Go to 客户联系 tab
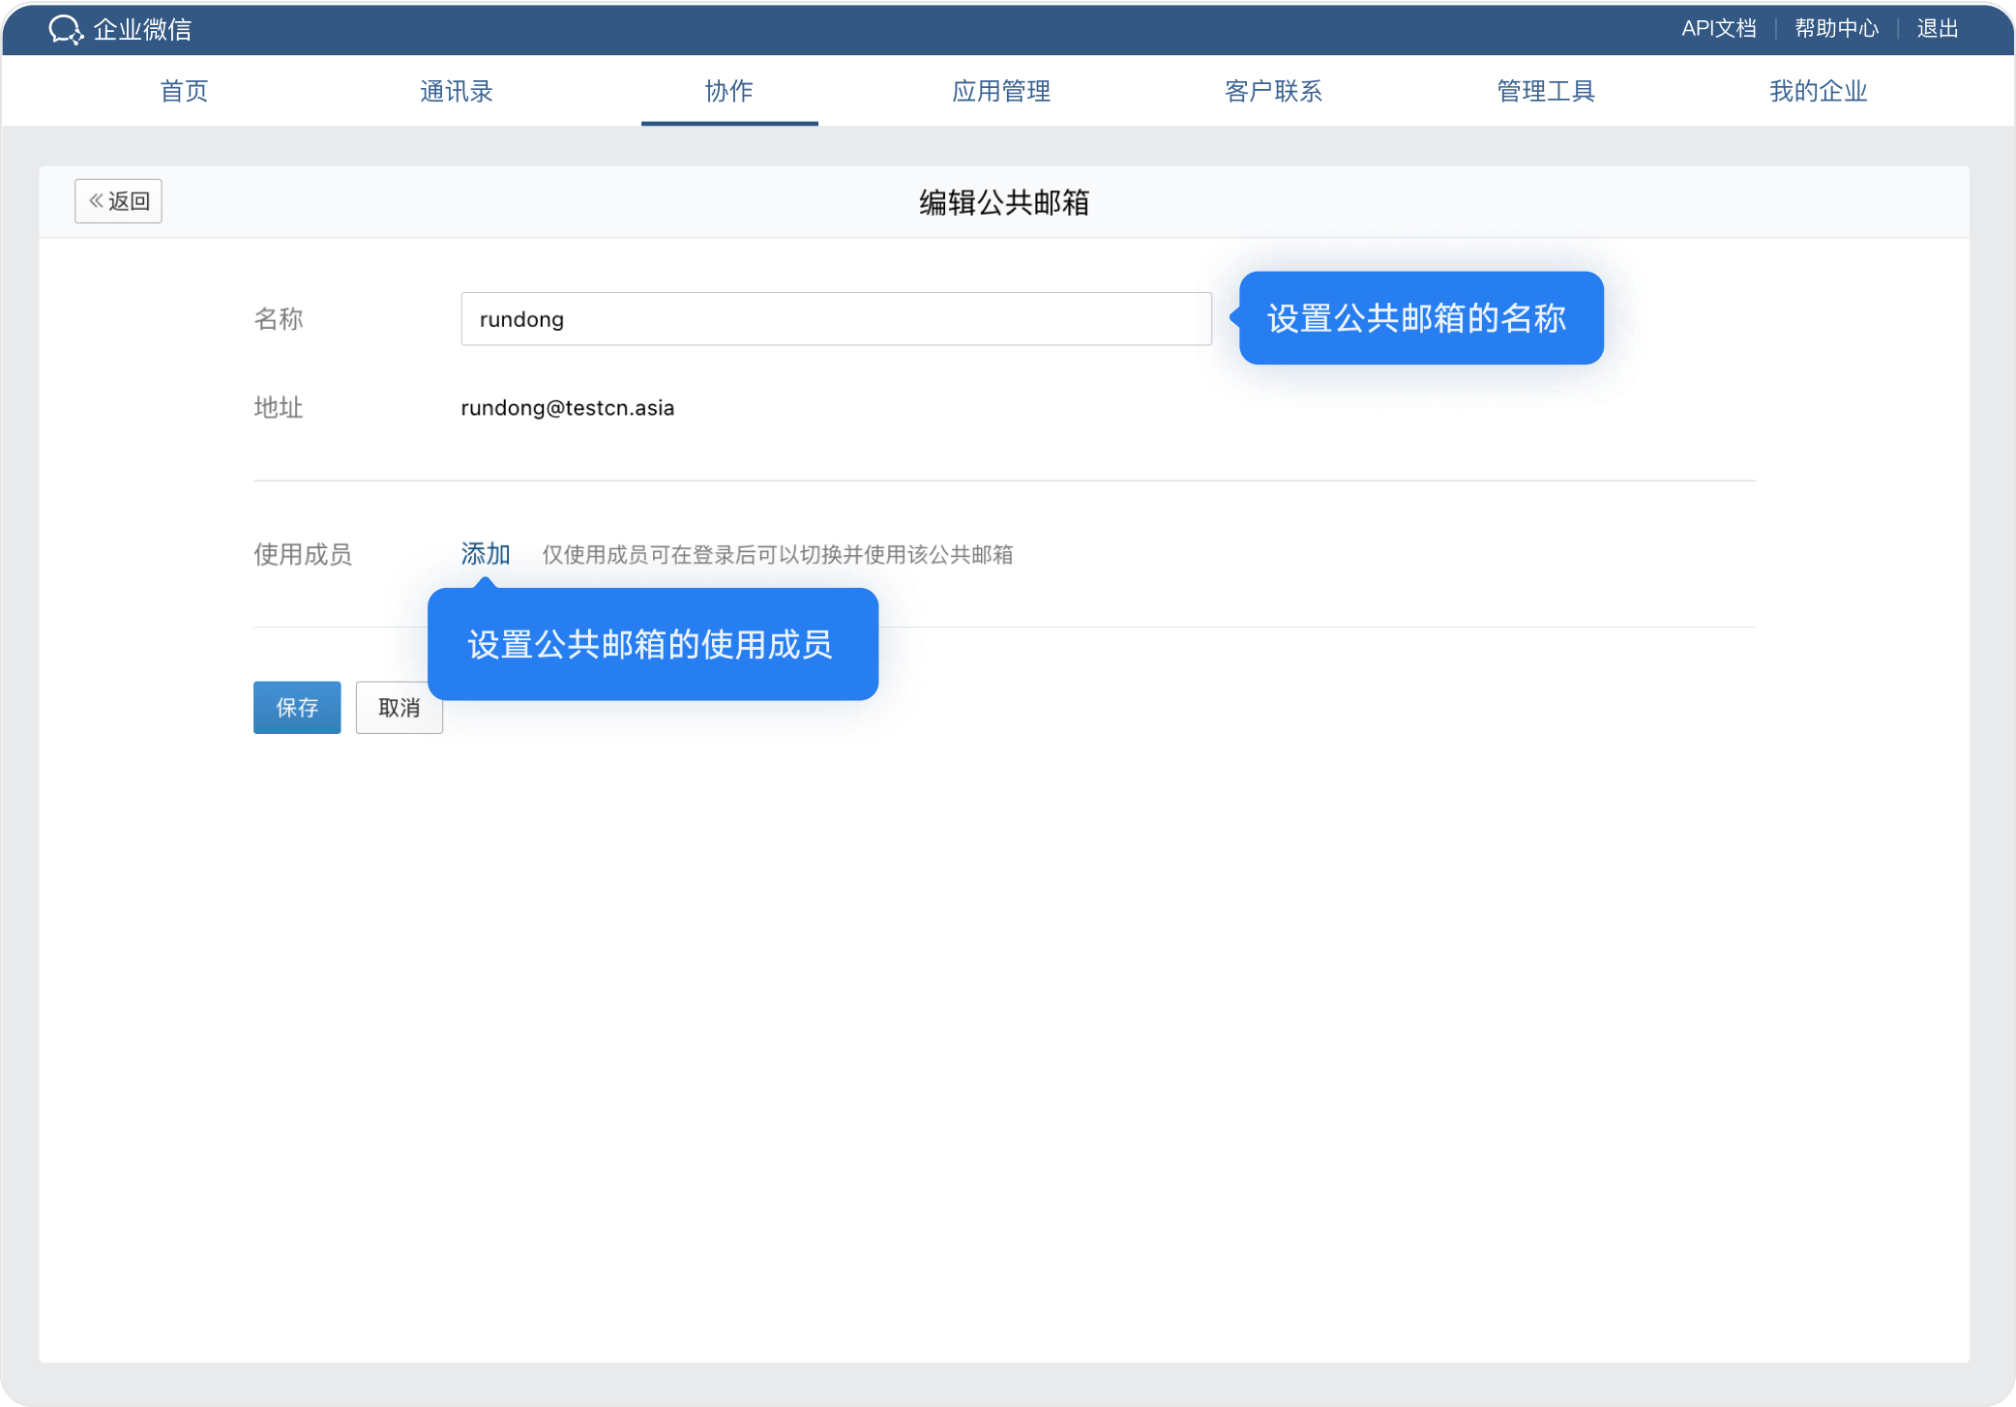 click(1273, 91)
